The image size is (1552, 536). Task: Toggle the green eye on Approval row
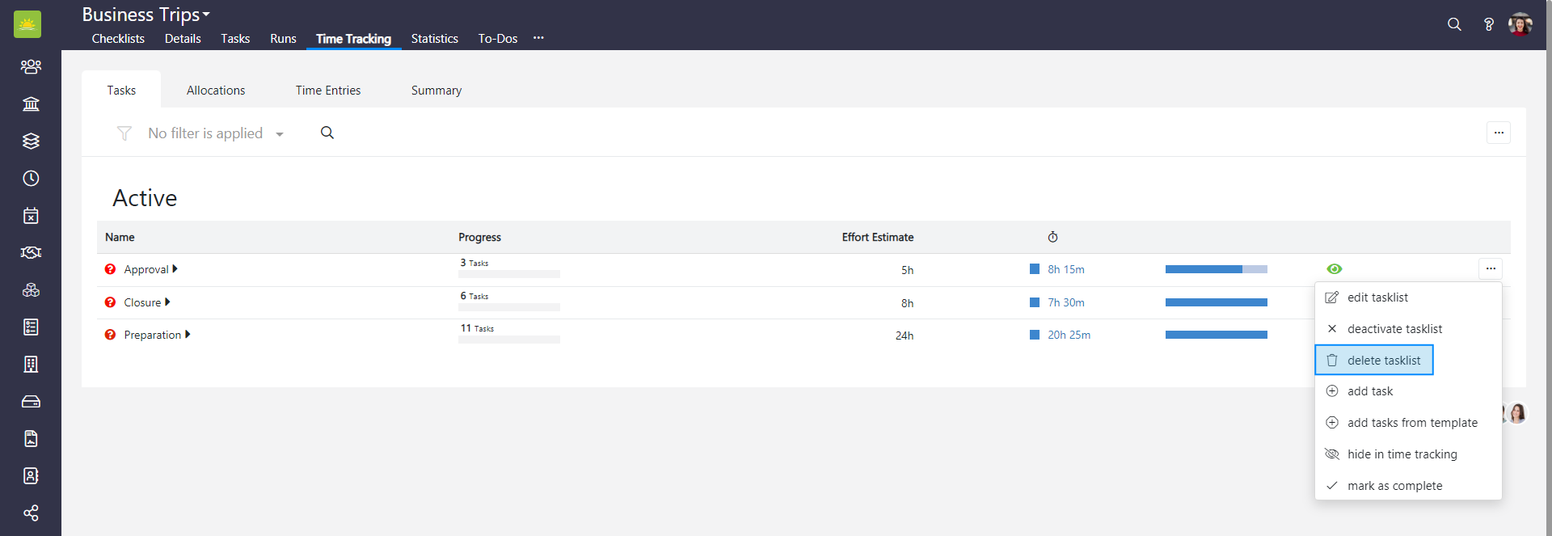point(1334,269)
